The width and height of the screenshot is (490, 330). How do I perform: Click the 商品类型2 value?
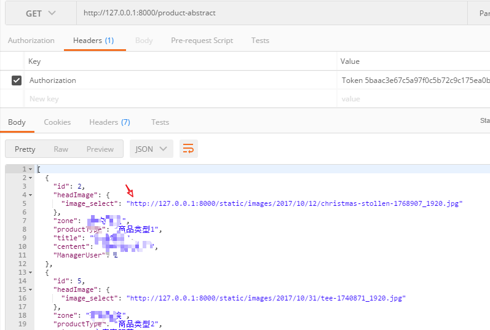(x=138, y=324)
